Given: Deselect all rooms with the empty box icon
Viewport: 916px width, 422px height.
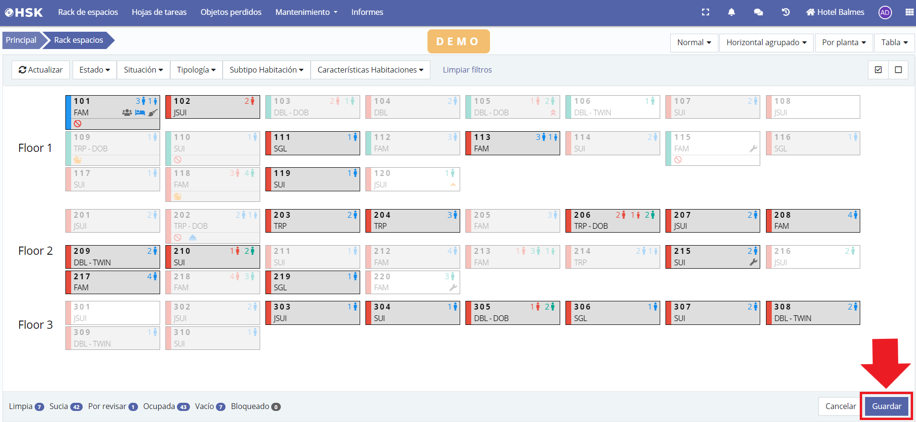Looking at the screenshot, I should [898, 70].
